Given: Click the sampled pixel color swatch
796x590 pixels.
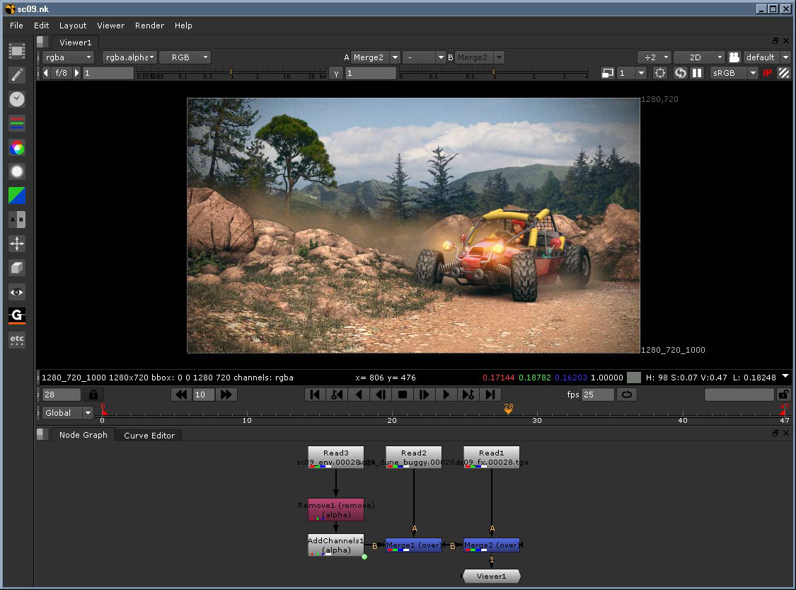Looking at the screenshot, I should [x=633, y=378].
